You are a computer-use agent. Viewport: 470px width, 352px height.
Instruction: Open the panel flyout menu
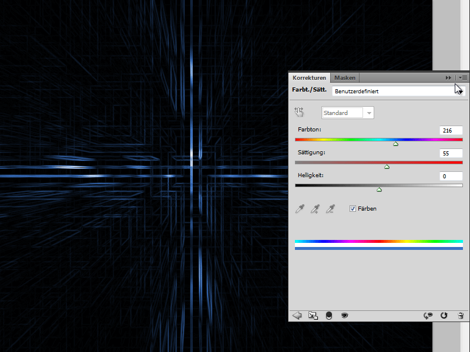[x=463, y=78]
